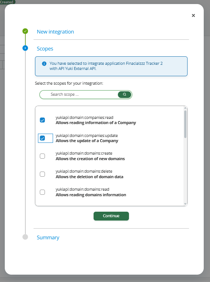Click 'Allows the update of a Company'

pos(87,141)
